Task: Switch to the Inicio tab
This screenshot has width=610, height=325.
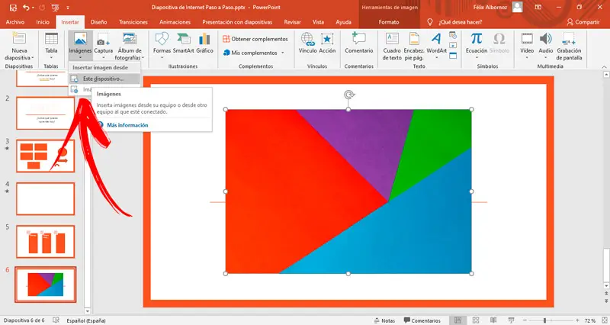Action: [43, 22]
